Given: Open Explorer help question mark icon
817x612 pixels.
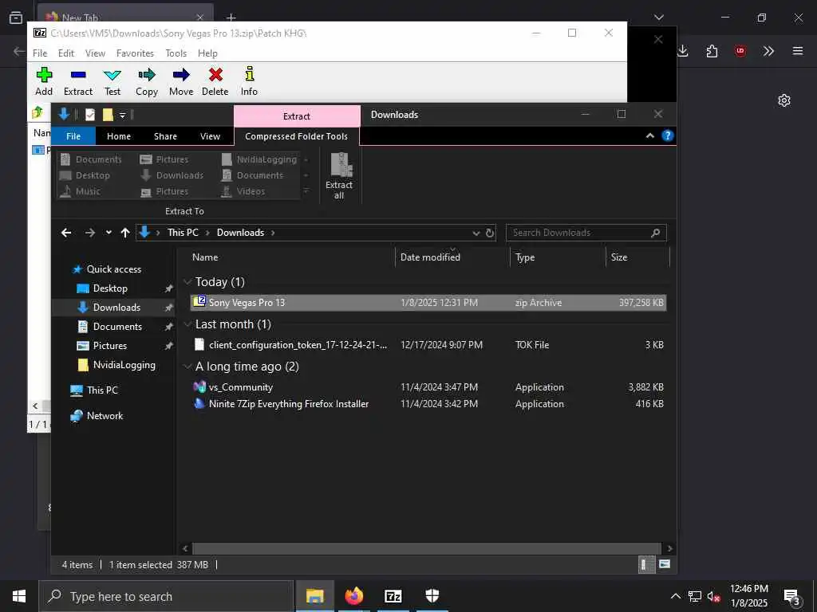Looking at the screenshot, I should coord(668,135).
